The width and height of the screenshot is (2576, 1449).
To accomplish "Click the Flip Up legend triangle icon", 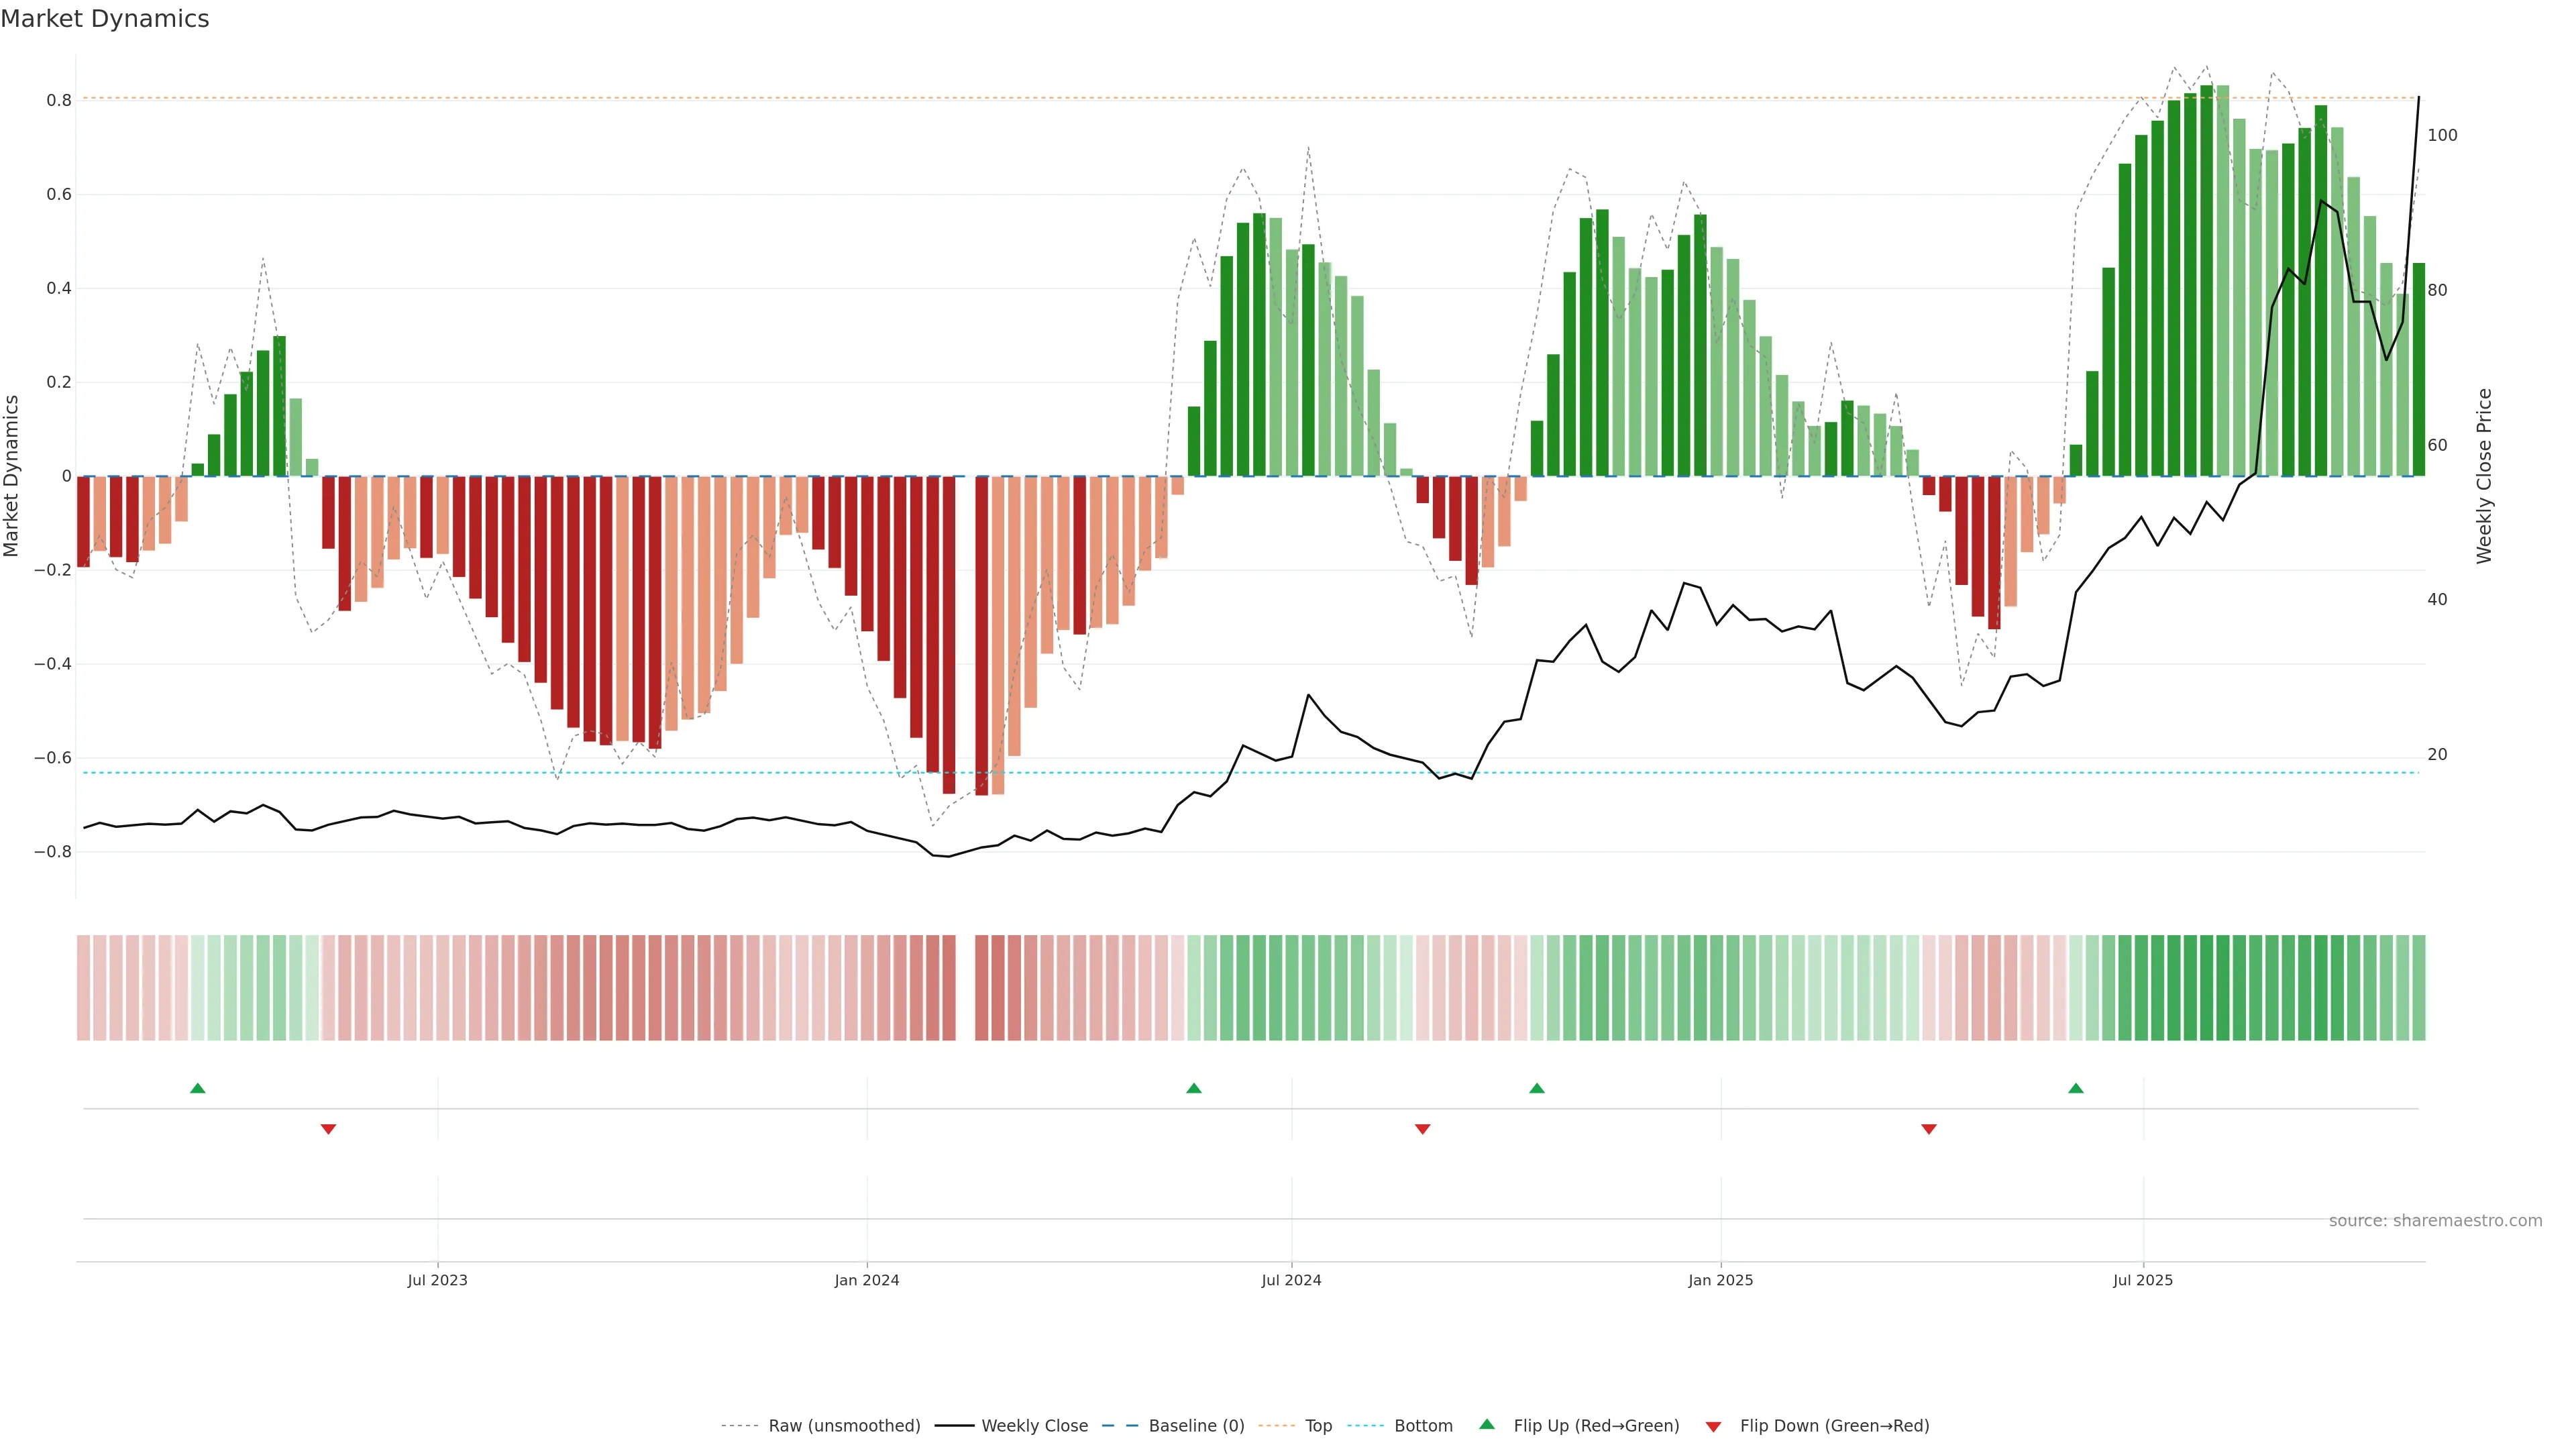I will point(1487,1425).
